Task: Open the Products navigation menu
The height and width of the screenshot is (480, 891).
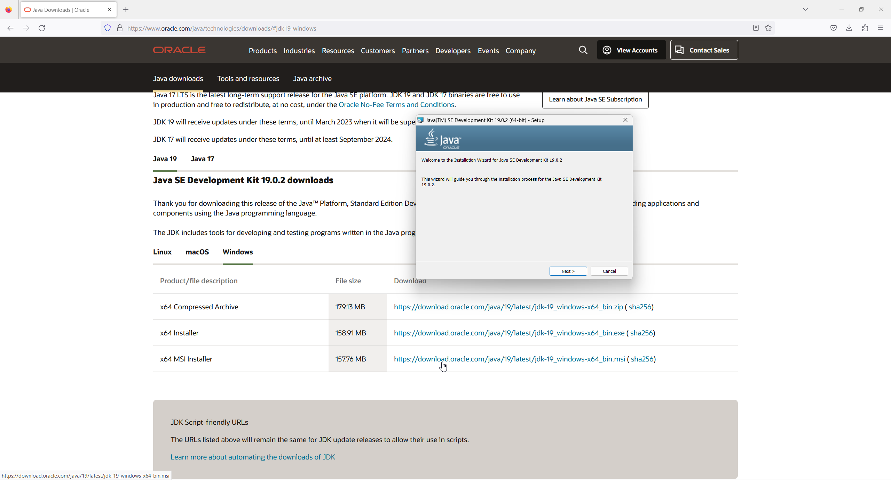Action: point(262,51)
